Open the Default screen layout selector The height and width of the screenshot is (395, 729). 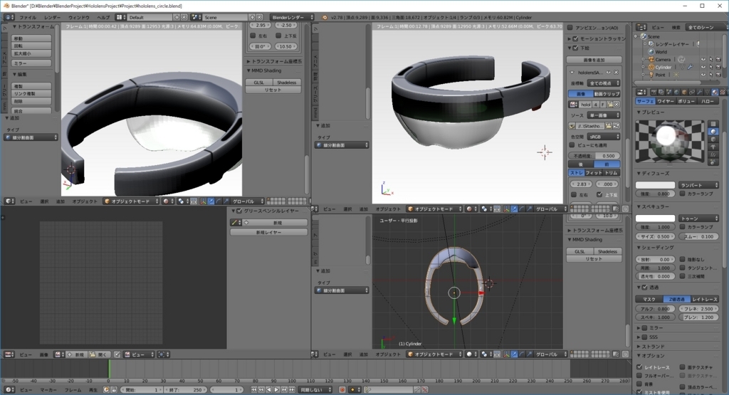tap(150, 17)
